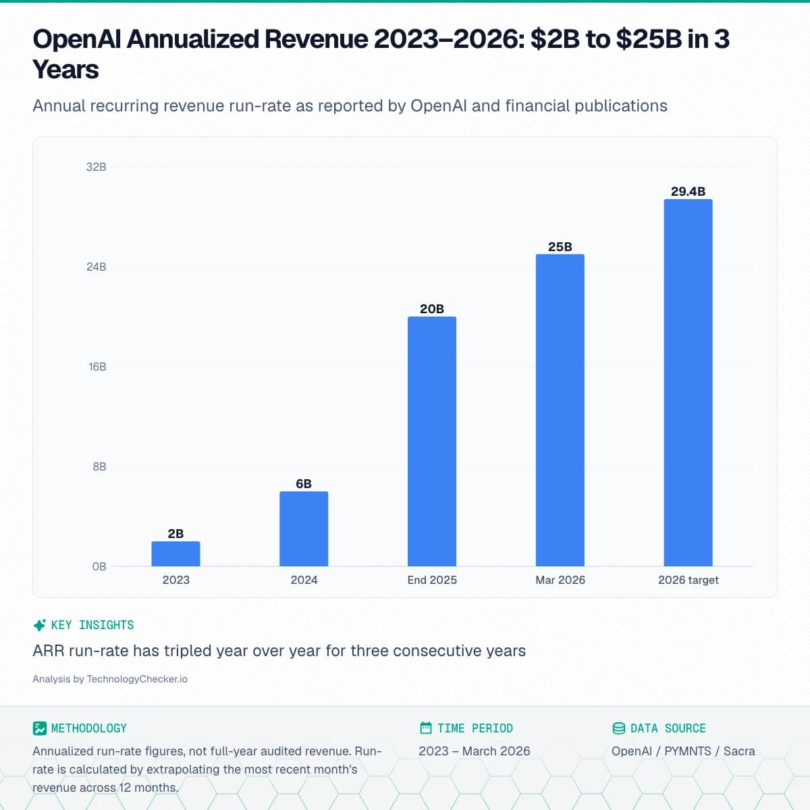Screen dimensions: 810x810
Task: Click the 2B value label
Action: click(175, 533)
